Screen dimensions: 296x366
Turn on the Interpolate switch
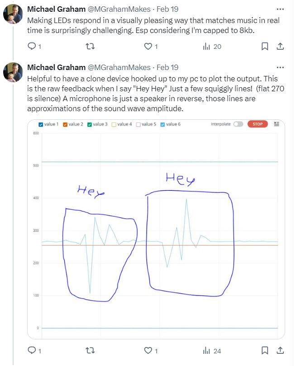238,124
